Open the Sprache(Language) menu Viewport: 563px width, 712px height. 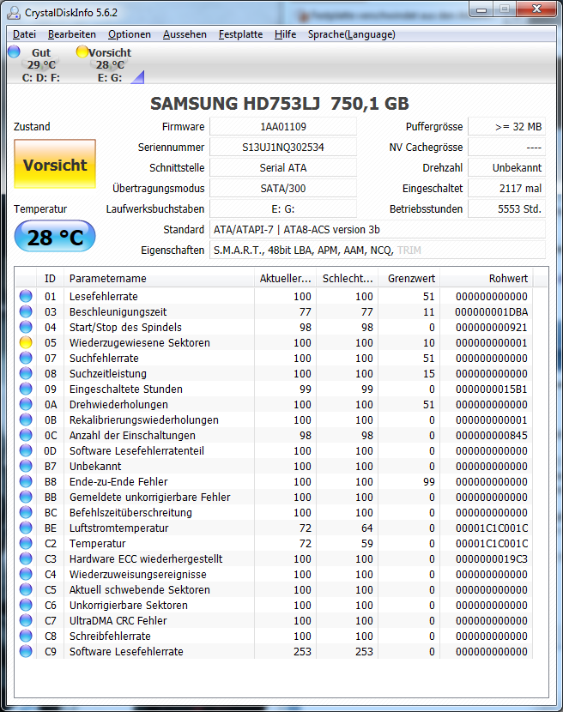(x=352, y=34)
